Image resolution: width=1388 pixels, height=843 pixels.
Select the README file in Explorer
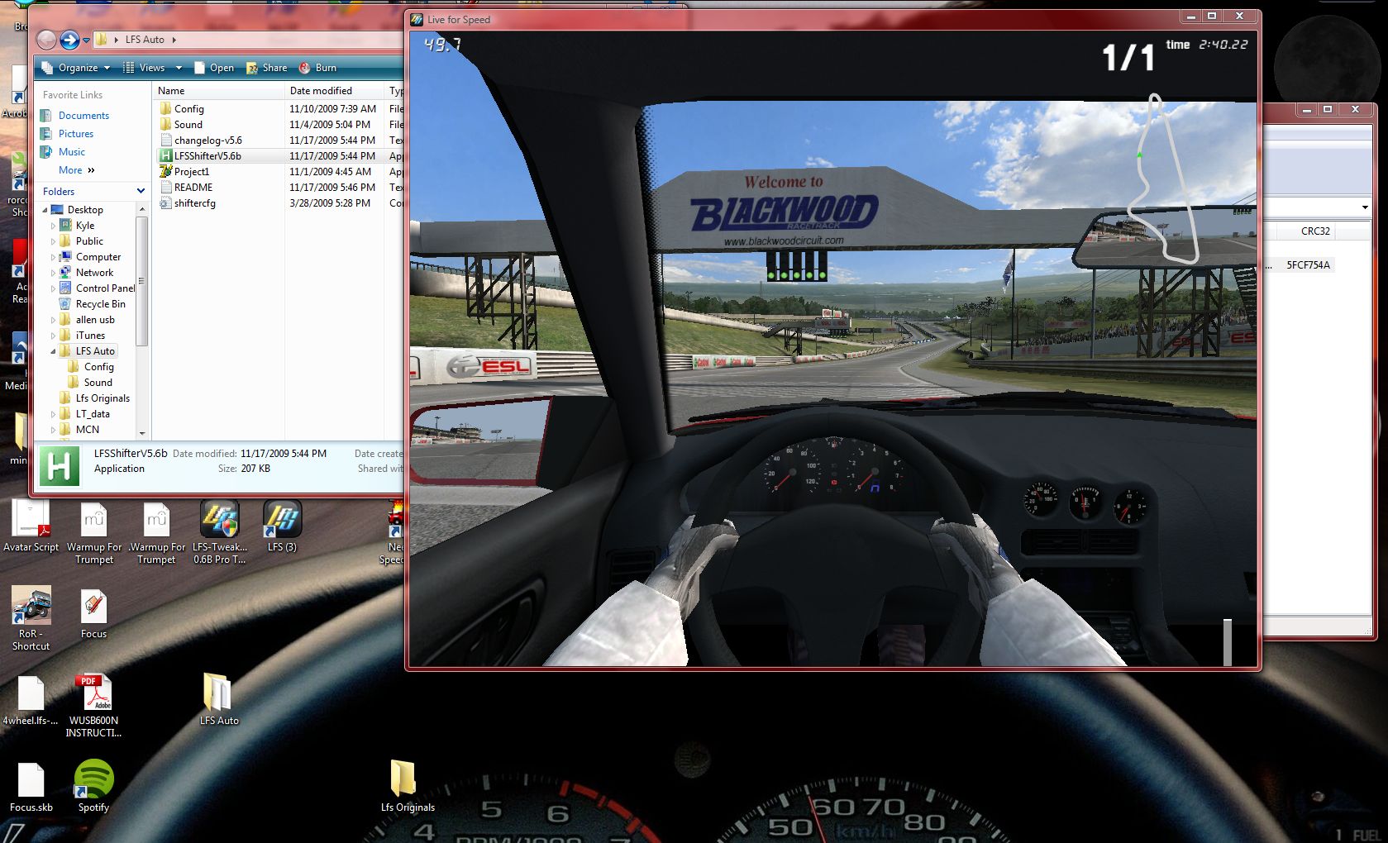[x=193, y=188]
